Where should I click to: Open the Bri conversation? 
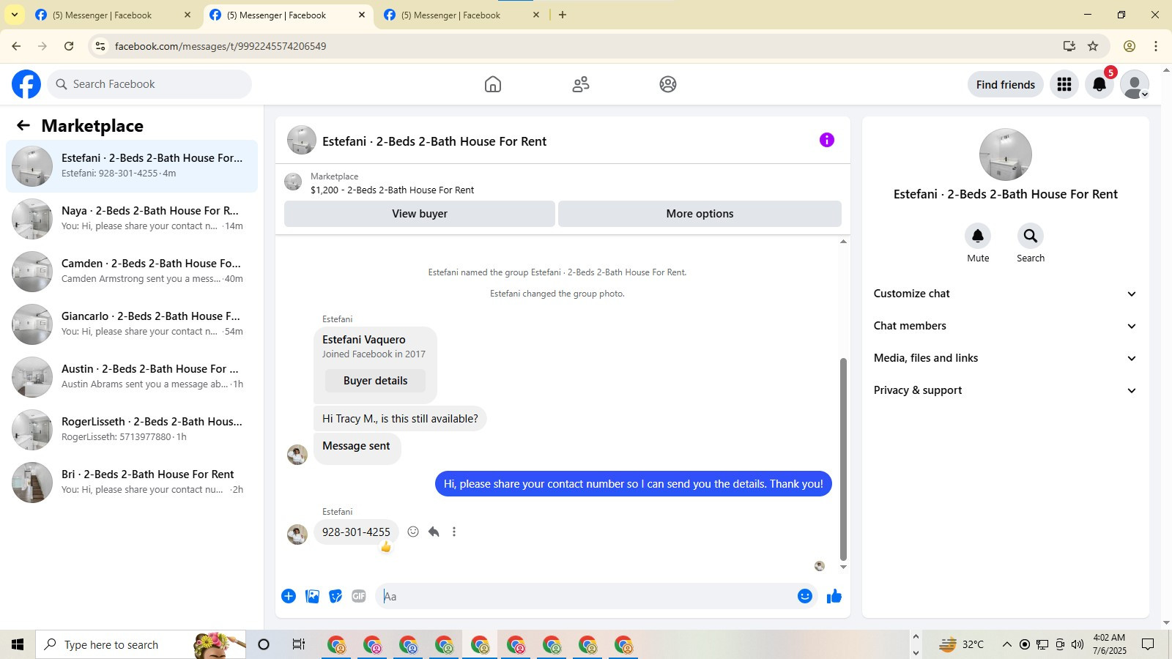coord(132,483)
